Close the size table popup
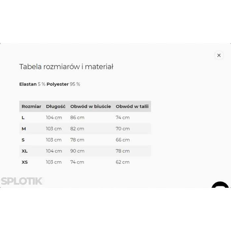Viewport: 231px width, 231px height. 219,55
